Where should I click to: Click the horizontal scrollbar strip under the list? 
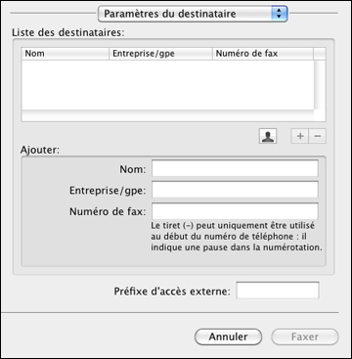click(167, 115)
